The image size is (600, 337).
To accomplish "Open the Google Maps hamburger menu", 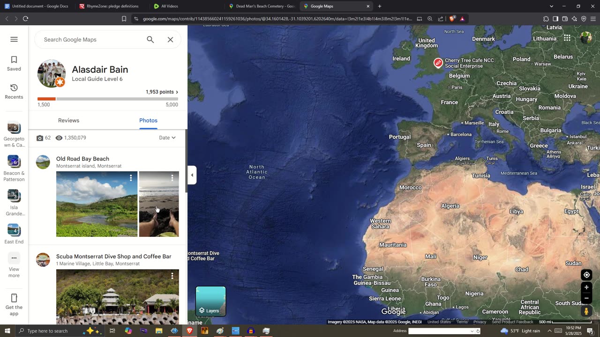I will 14,39.
